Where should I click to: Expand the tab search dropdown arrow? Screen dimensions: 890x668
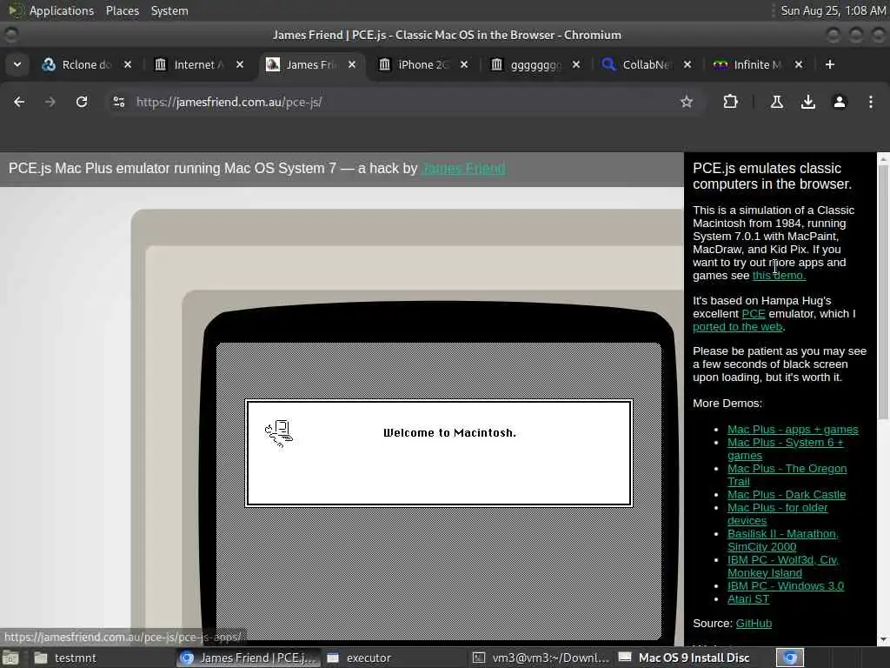[17, 64]
